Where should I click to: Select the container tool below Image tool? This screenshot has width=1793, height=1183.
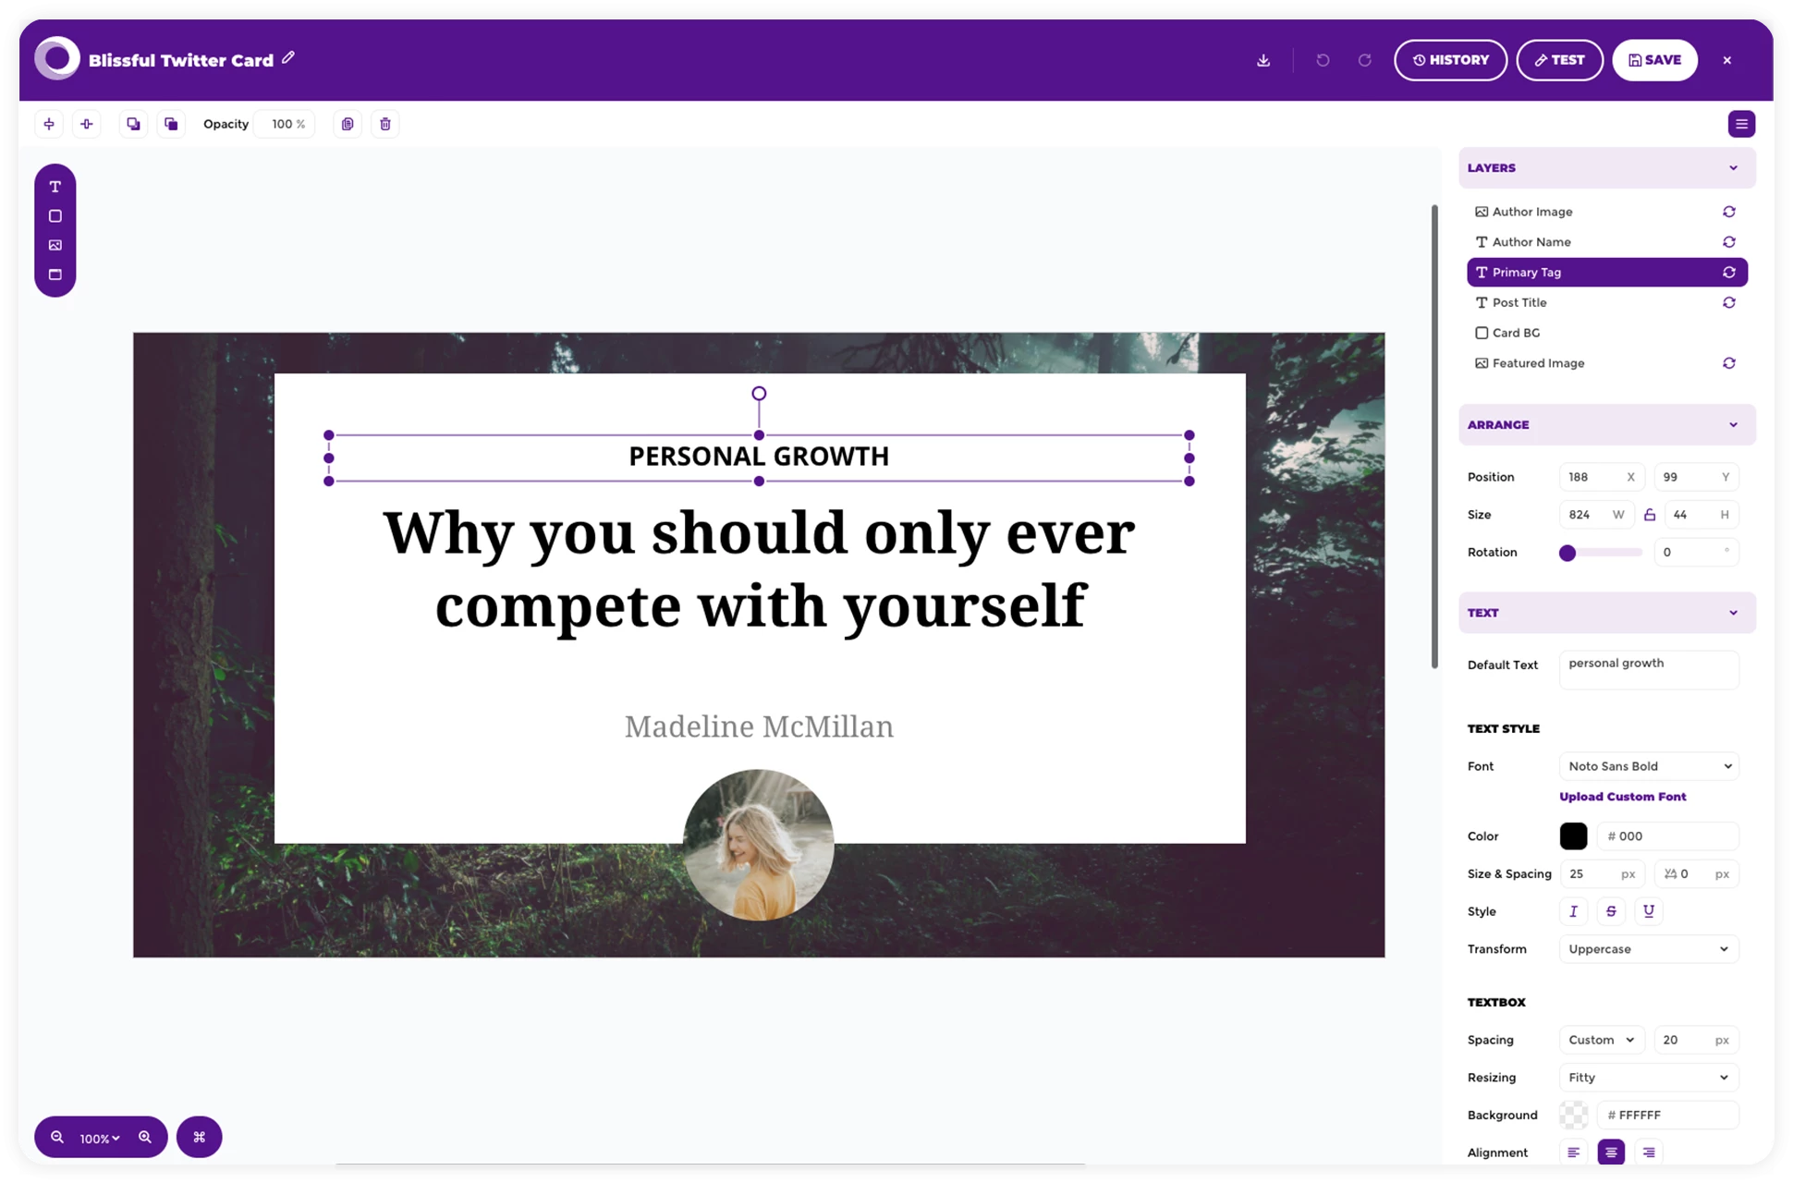click(x=55, y=274)
